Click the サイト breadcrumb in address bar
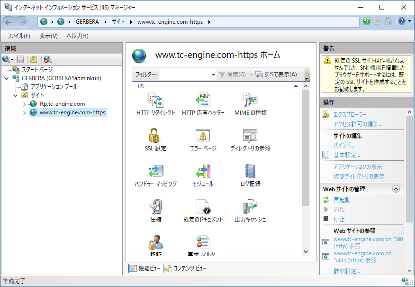 pyautogui.click(x=118, y=22)
